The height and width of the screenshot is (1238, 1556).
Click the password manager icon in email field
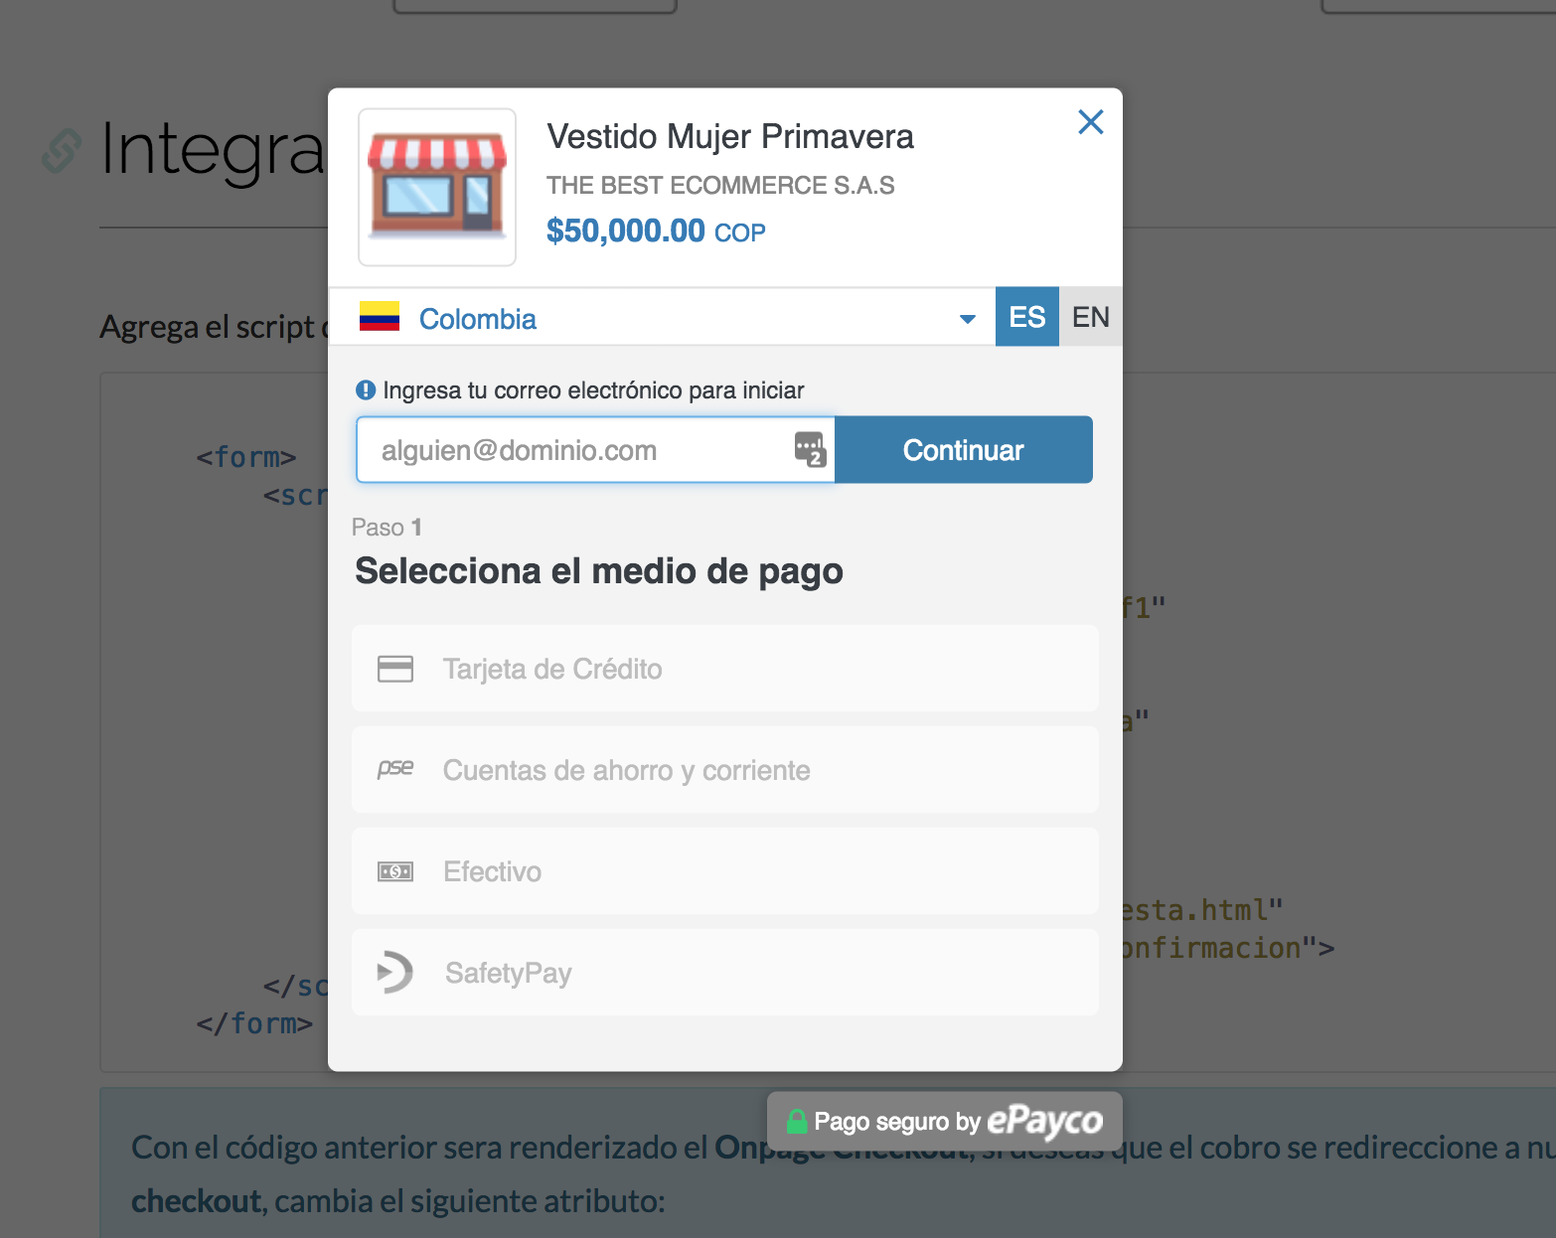coord(810,449)
